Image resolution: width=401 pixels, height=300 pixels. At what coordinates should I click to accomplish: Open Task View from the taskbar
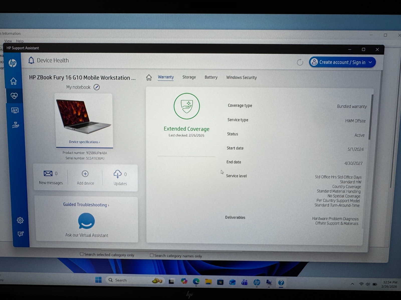[171, 281]
